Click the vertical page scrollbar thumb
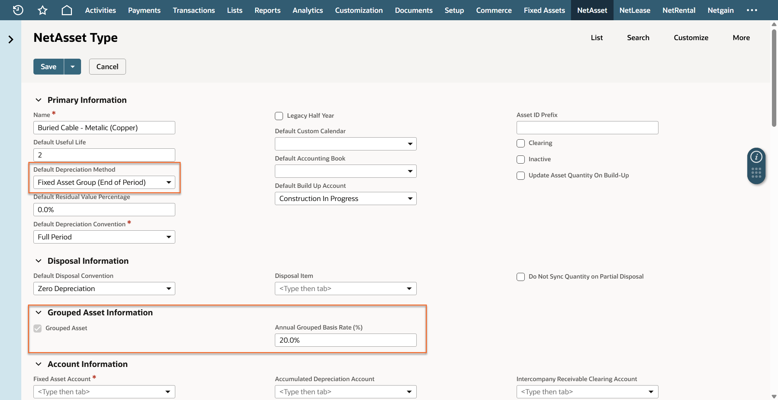This screenshot has width=778, height=400. point(774,78)
